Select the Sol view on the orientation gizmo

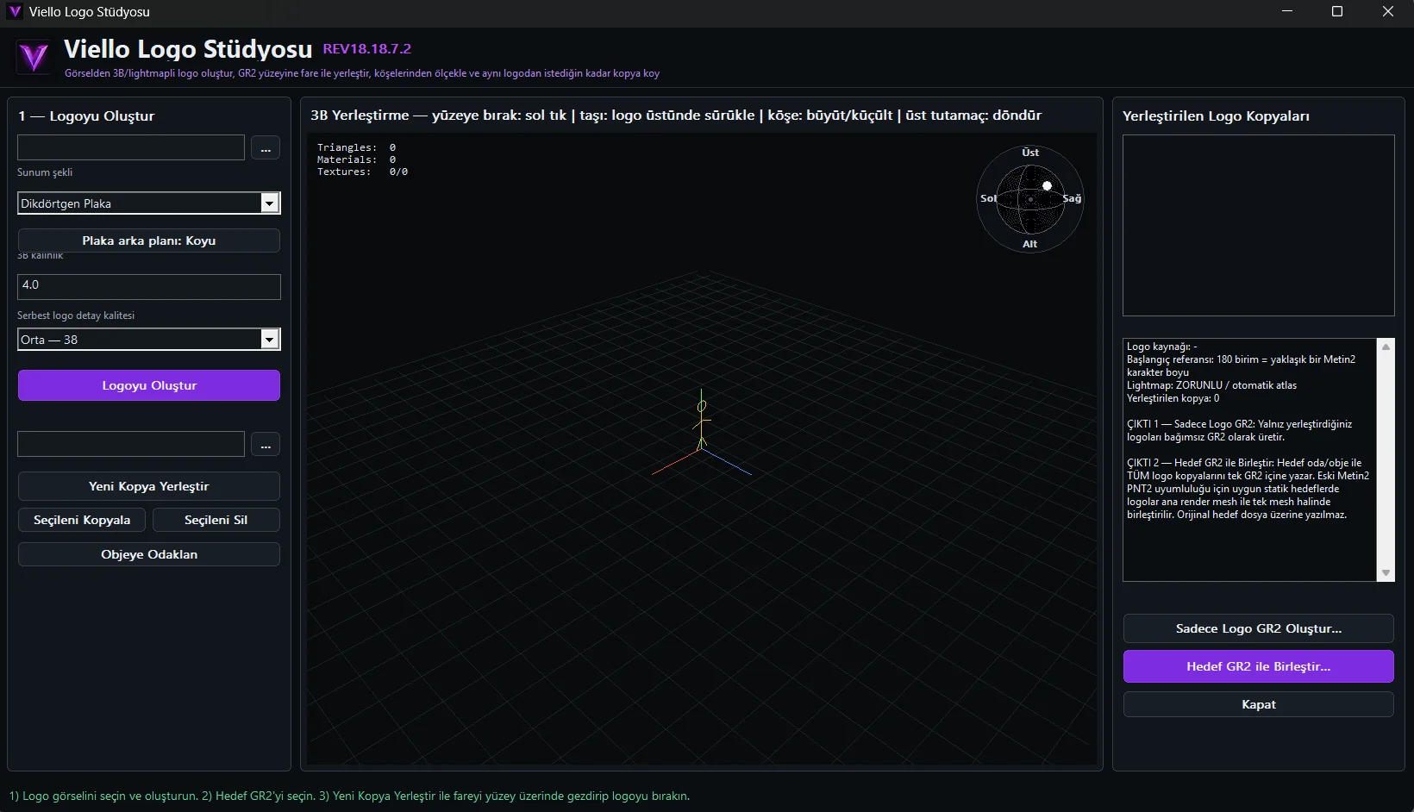click(x=988, y=198)
